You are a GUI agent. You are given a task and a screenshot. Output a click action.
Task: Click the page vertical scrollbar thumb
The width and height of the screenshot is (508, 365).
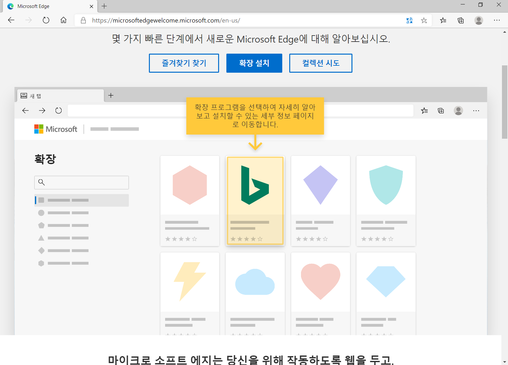click(505, 102)
